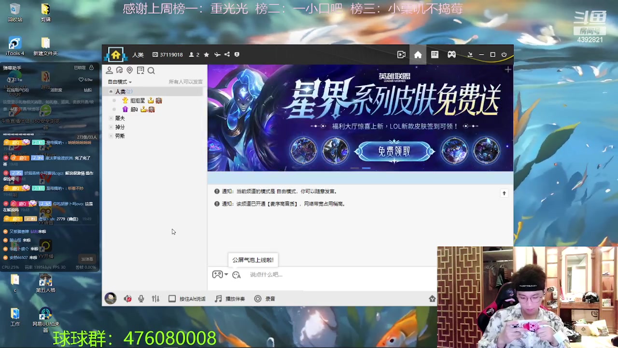Viewport: 618px width, 348px height.
Task: Toggle the 按住Alt说话 checkbox
Action: tap(172, 299)
